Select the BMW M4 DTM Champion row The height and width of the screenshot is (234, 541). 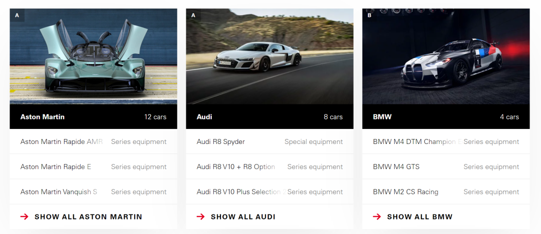point(446,141)
